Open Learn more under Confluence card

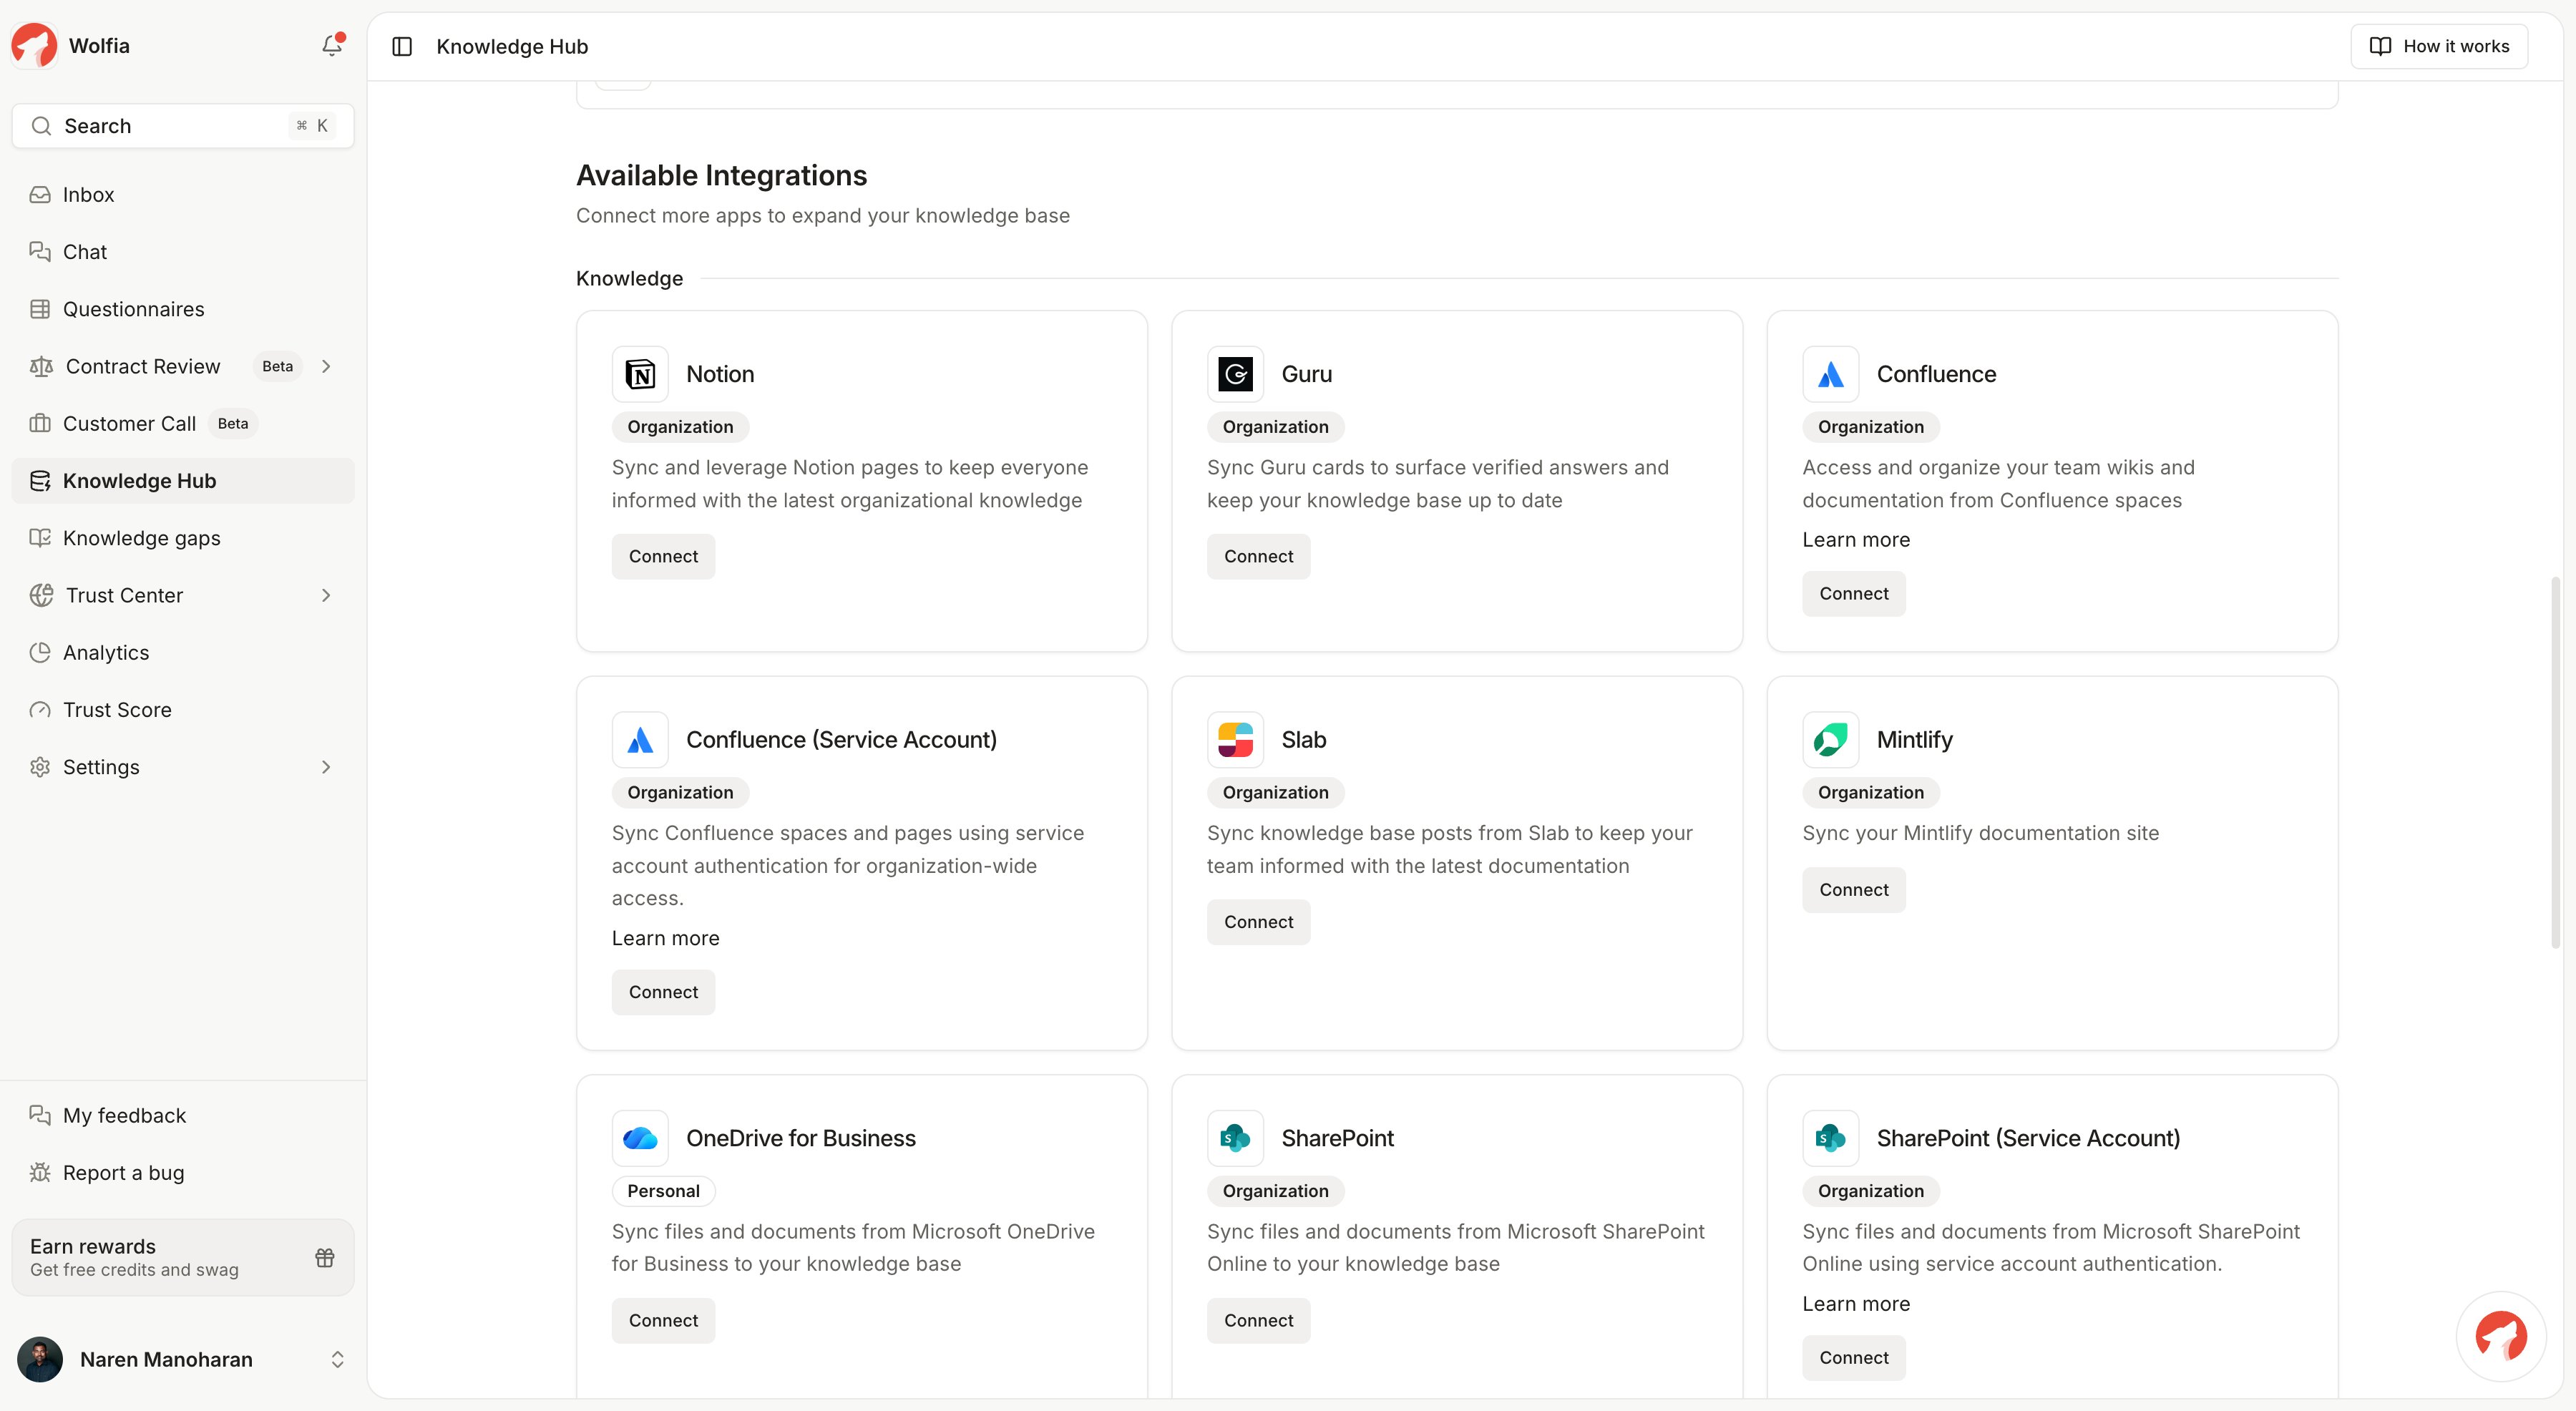[1856, 540]
